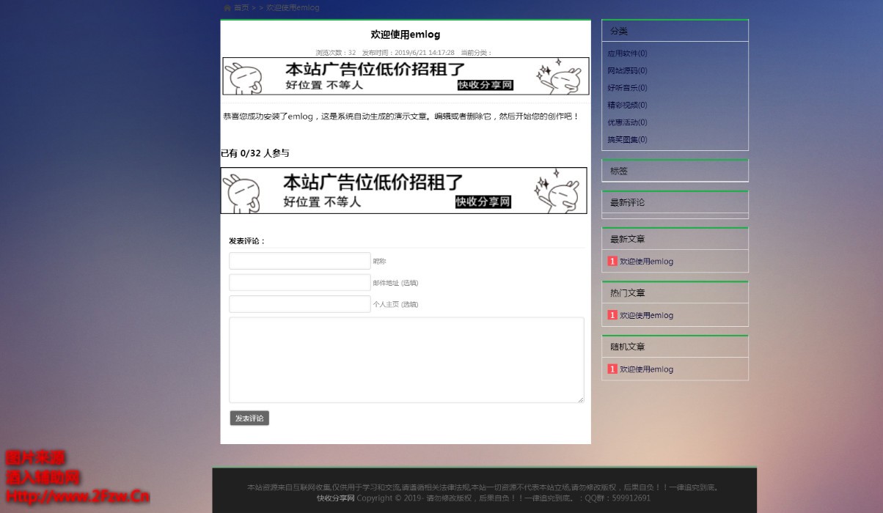The width and height of the screenshot is (883, 513).
Task: Open the 优惠活动 category
Action: [x=627, y=122]
